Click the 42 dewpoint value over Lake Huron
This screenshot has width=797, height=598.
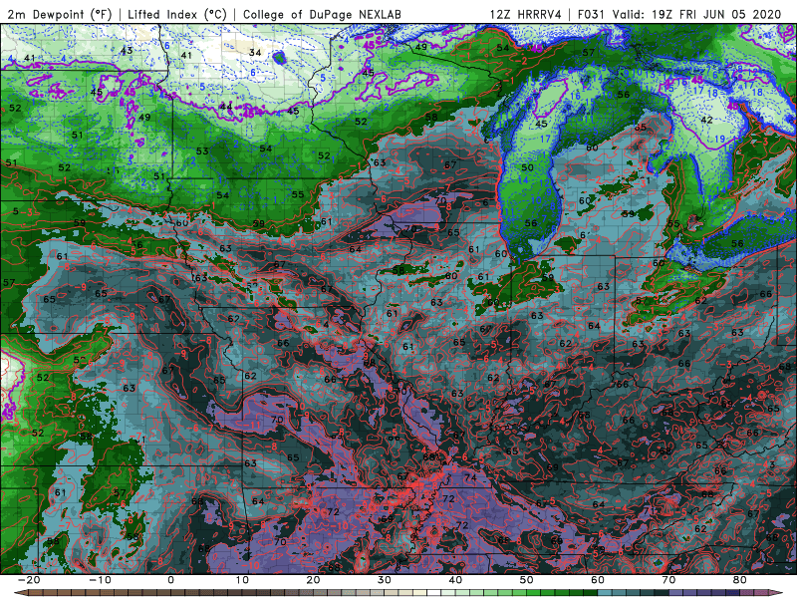pyautogui.click(x=706, y=120)
